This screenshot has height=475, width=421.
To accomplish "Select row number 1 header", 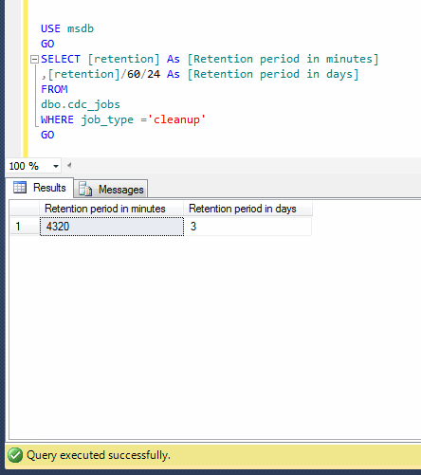I will click(25, 227).
